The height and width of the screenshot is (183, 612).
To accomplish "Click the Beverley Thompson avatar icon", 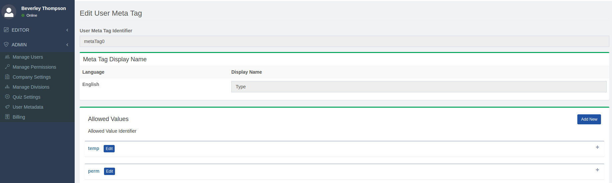I will (x=9, y=12).
